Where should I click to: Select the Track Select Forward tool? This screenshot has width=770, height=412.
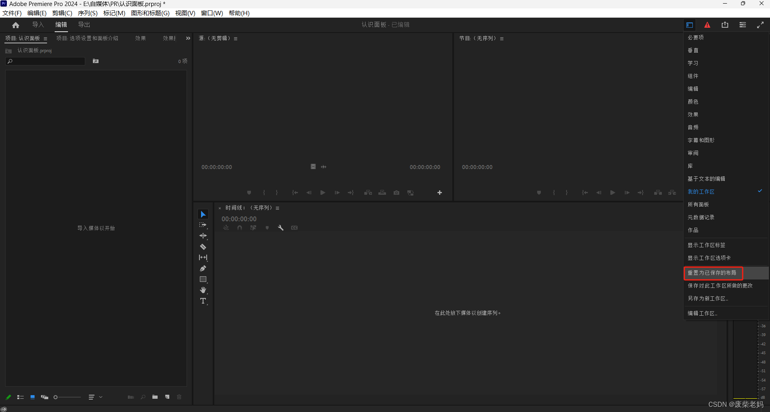coord(203,225)
